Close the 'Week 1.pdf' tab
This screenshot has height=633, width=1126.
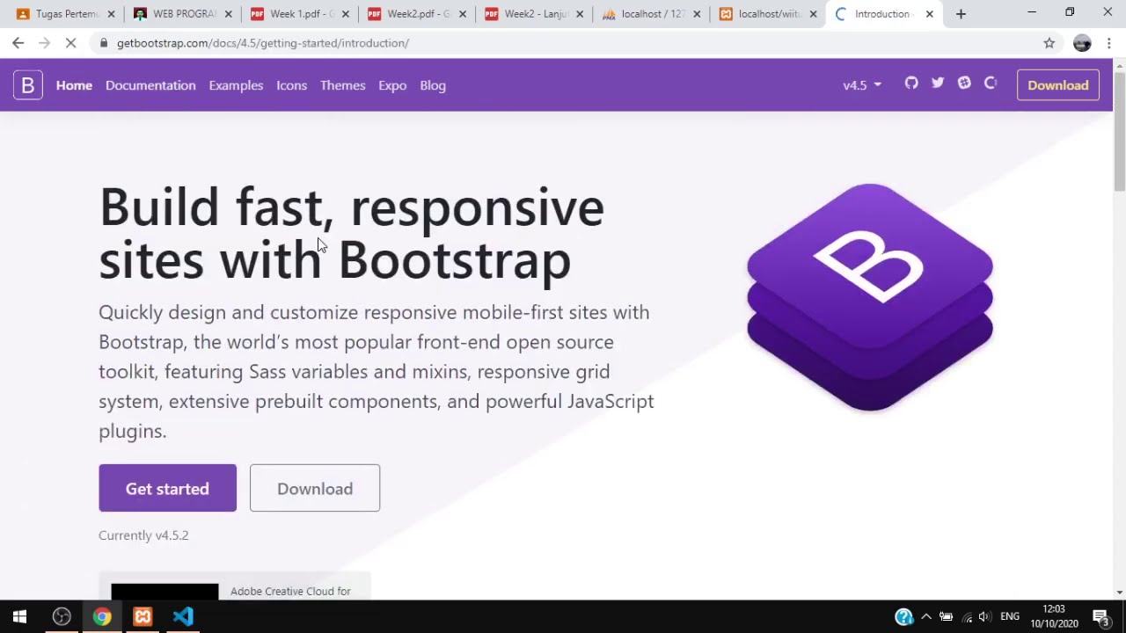[x=346, y=14]
